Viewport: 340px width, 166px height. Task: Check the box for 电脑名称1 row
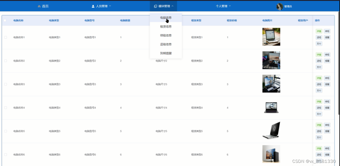click(x=6, y=37)
